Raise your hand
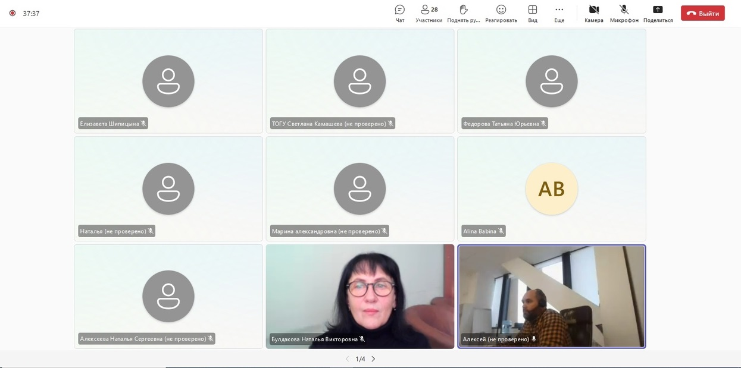 [464, 14]
